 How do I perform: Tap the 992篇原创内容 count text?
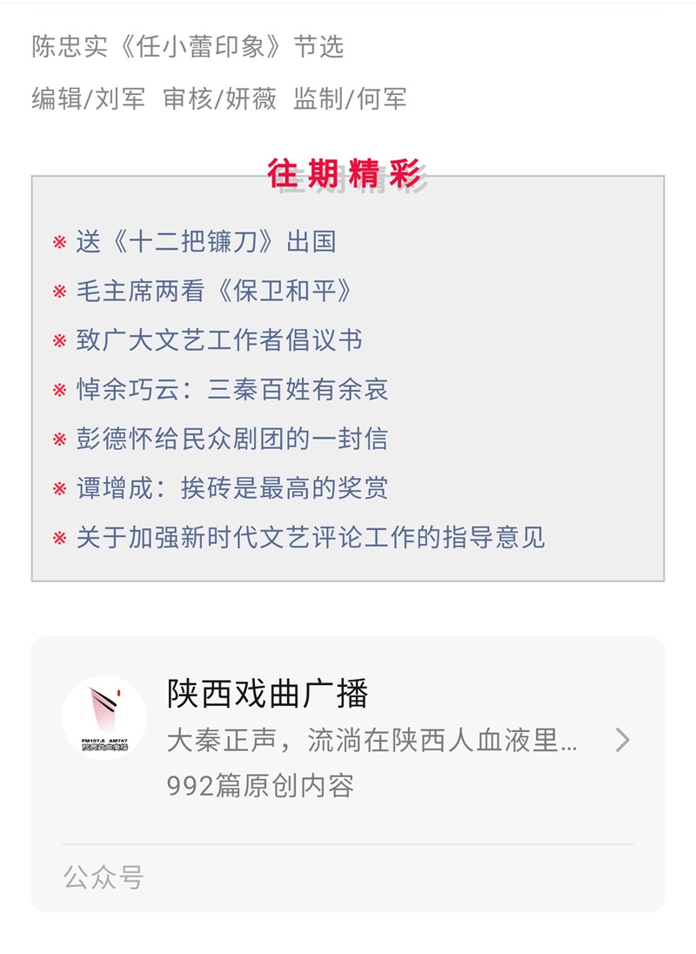(260, 786)
